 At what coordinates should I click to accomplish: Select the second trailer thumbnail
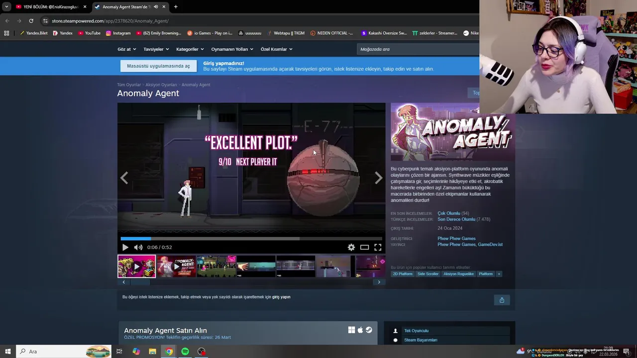[x=176, y=266]
